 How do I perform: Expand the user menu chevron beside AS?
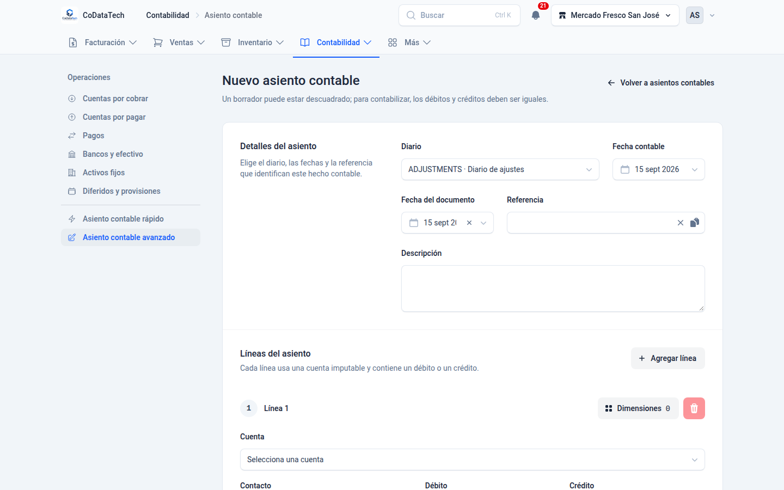[x=712, y=15]
